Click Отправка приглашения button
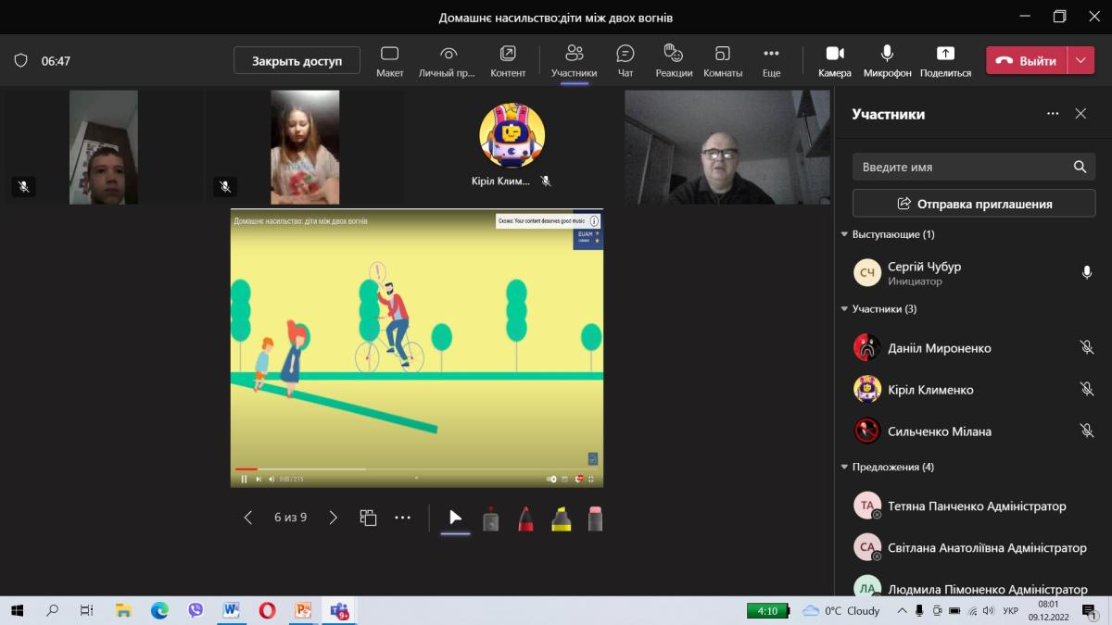Screen dimensions: 1112x625 click(974, 204)
